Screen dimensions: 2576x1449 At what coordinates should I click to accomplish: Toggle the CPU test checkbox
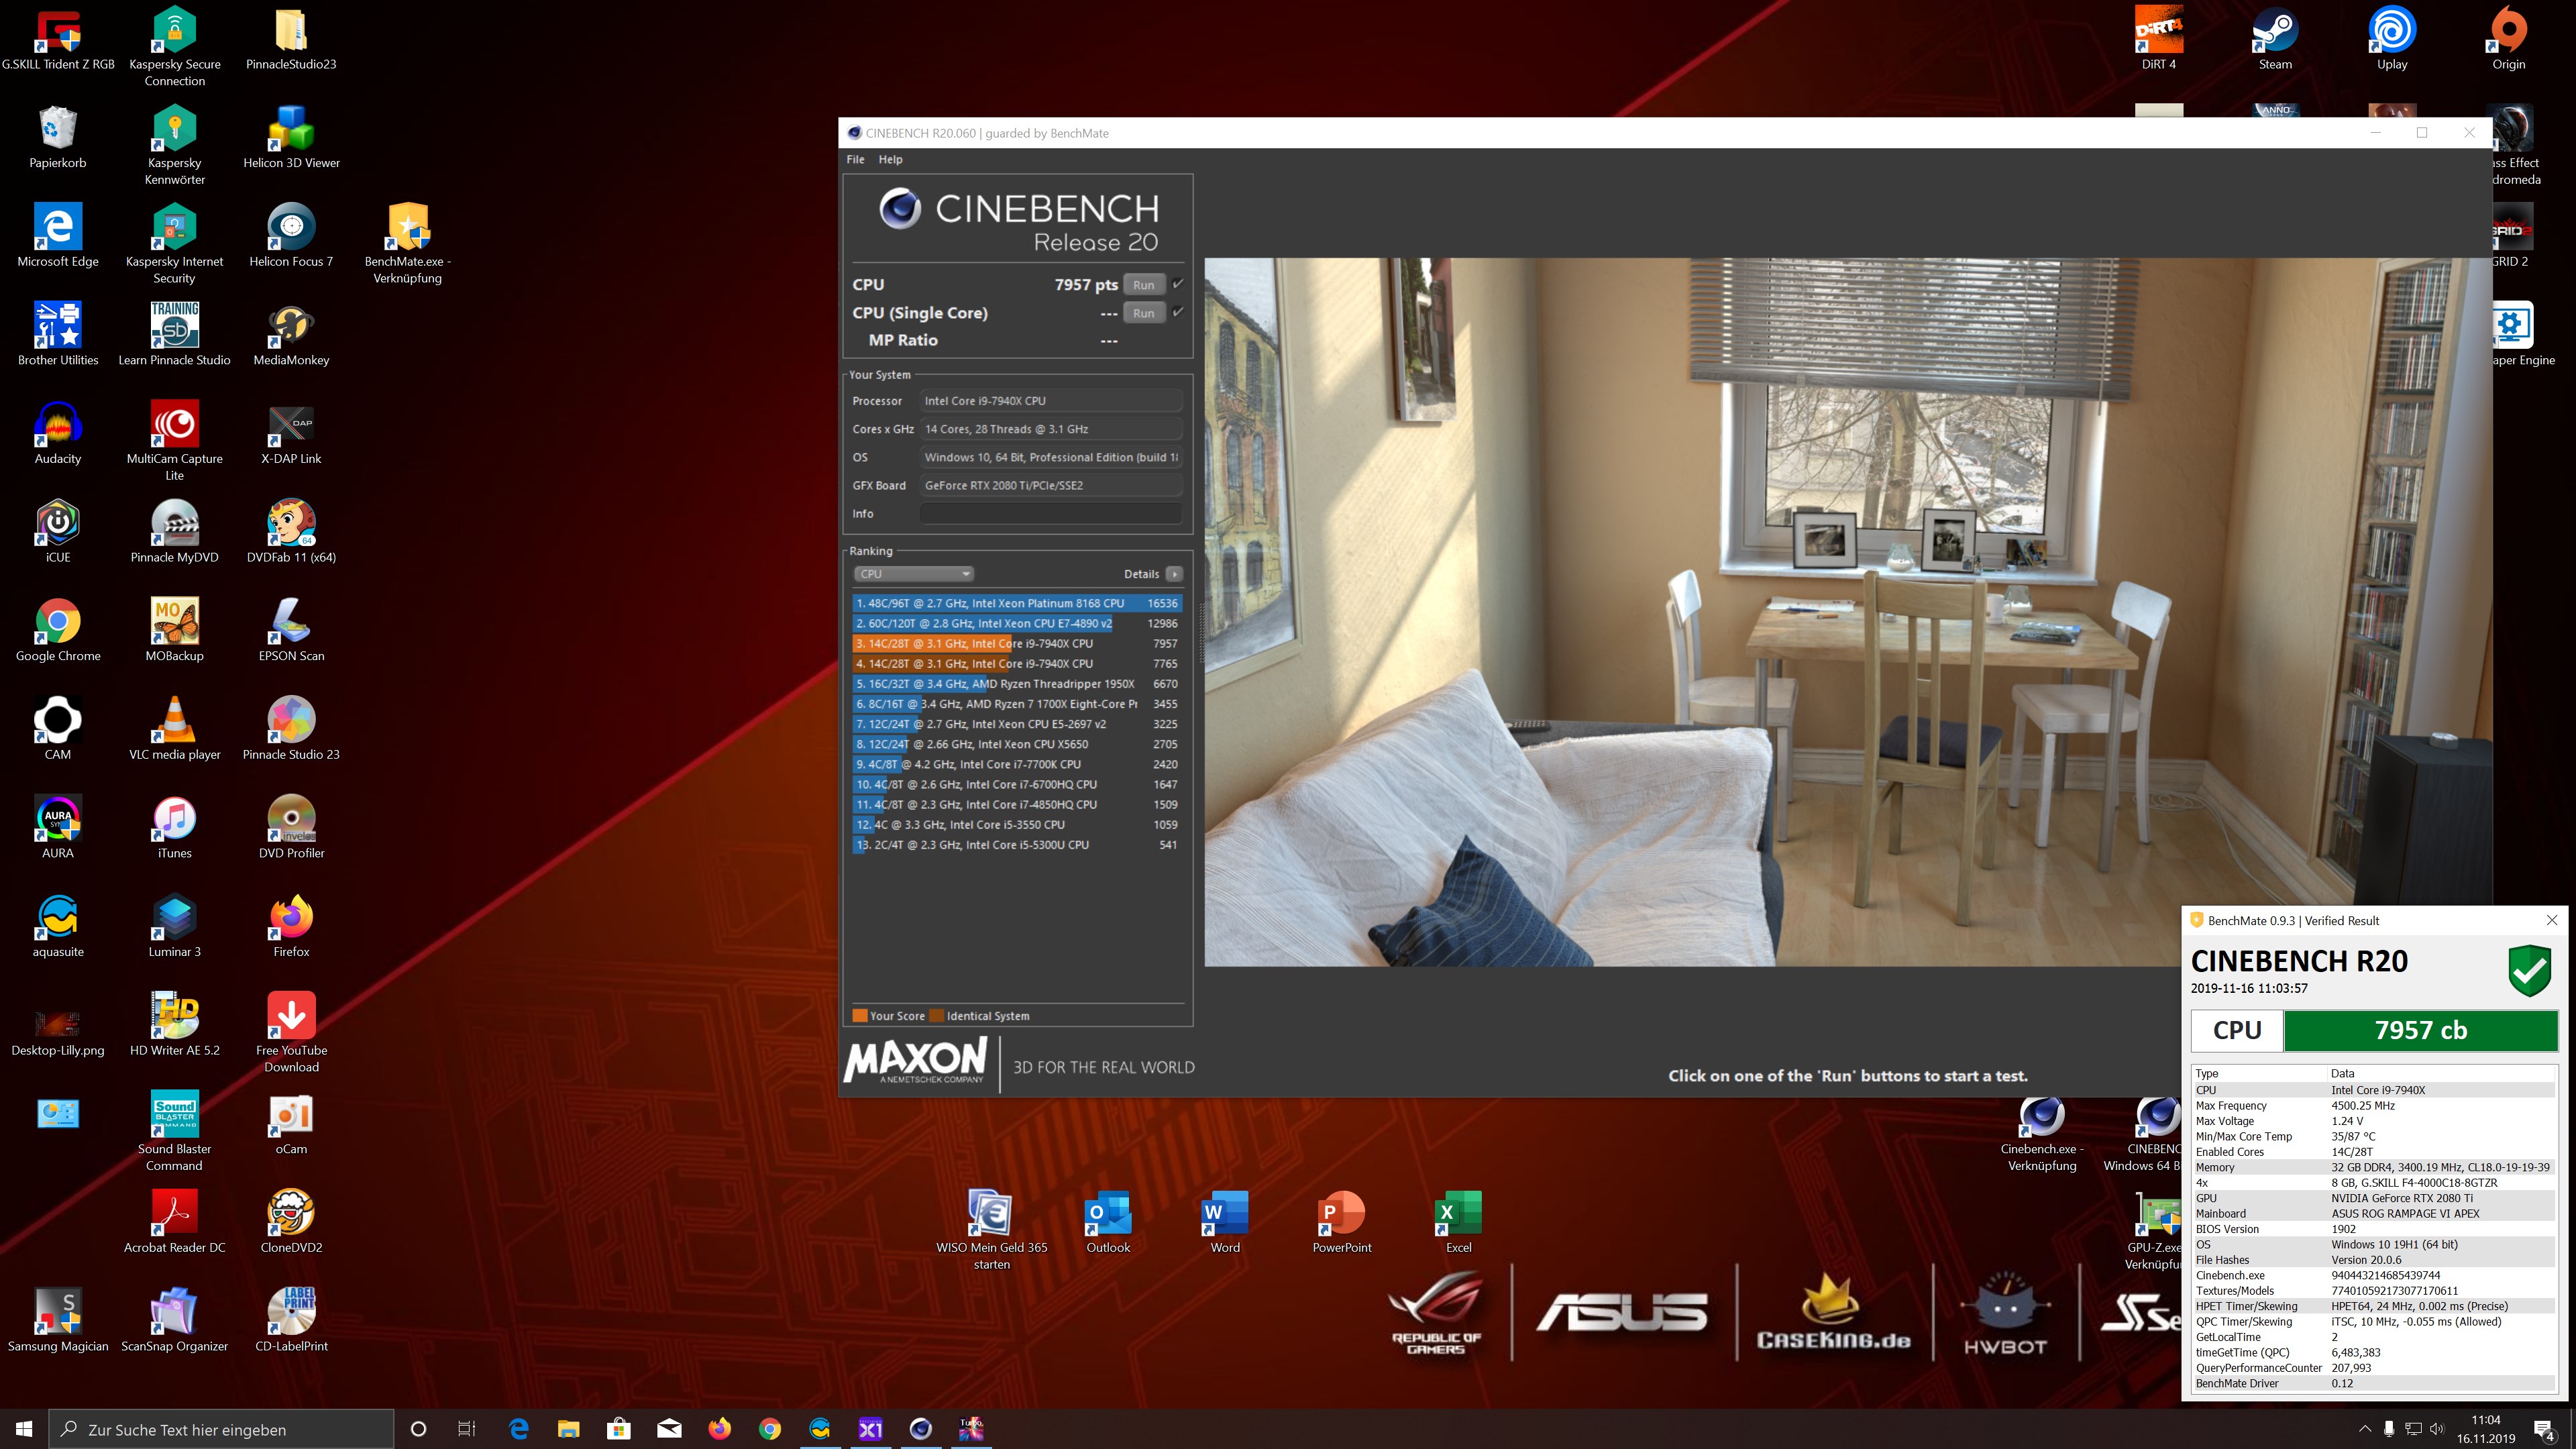[x=1178, y=284]
